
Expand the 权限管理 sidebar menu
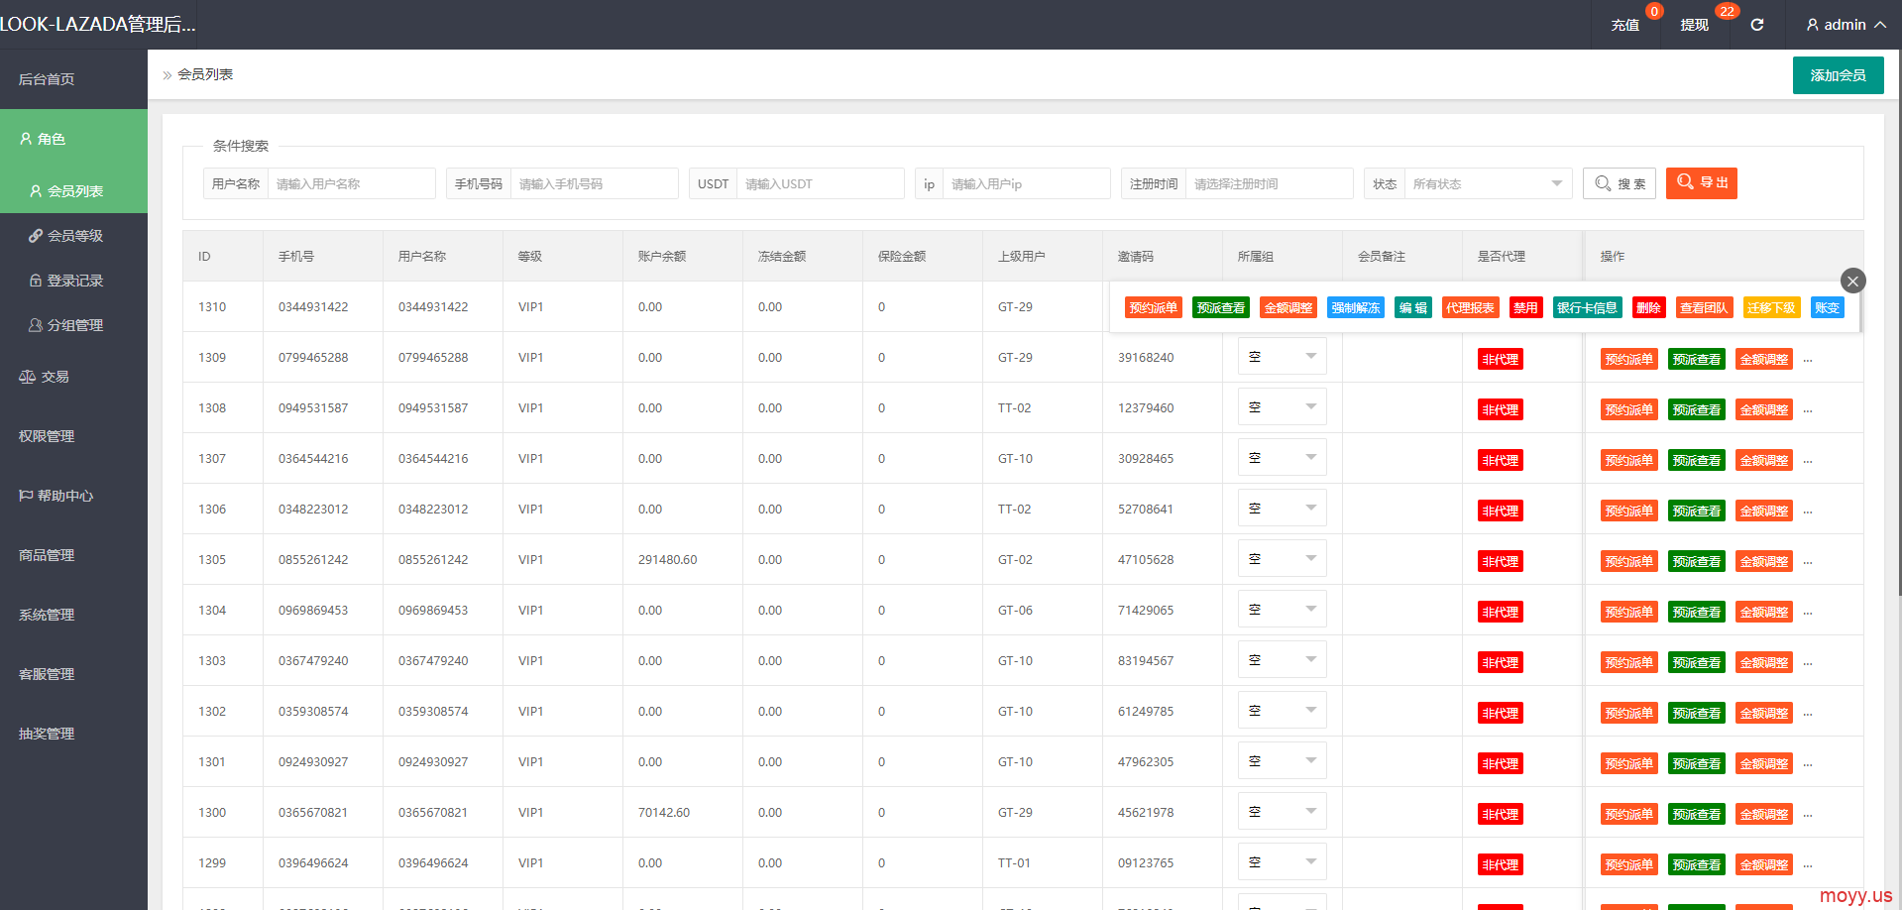pyautogui.click(x=73, y=436)
